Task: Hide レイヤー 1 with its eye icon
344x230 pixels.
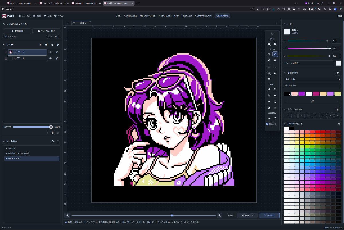Action: pyautogui.click(x=50, y=58)
